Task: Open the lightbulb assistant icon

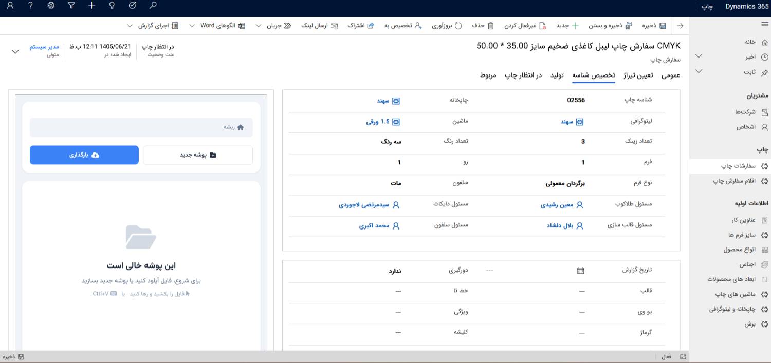Action: pos(112,6)
